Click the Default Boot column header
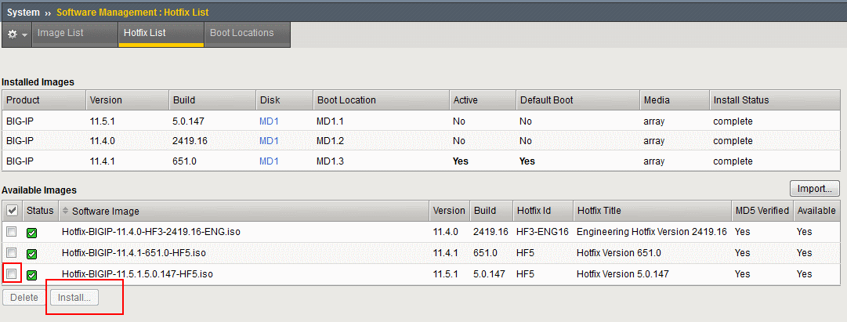847x322 pixels. 577,100
